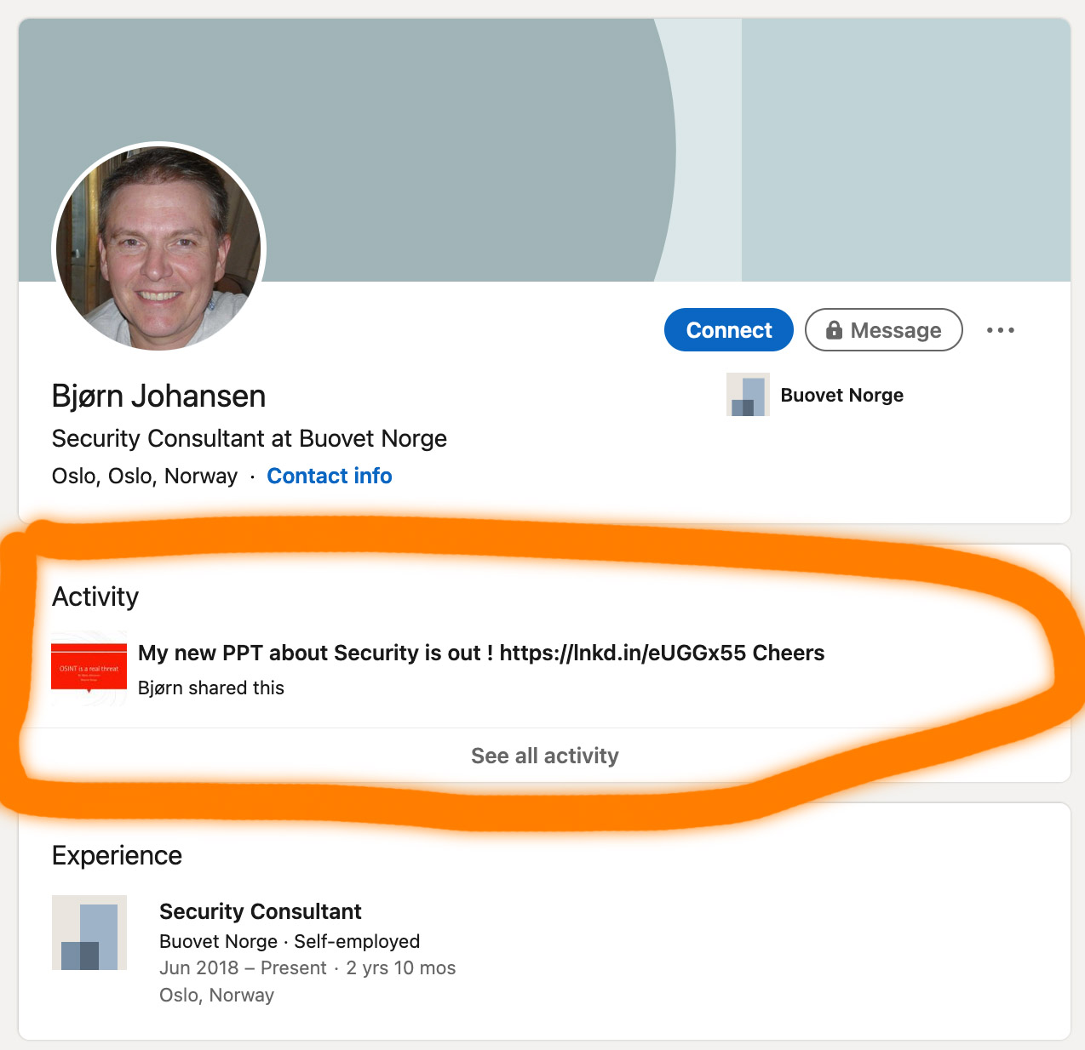Open the Security Consultant job title entry
Image resolution: width=1085 pixels, height=1050 pixels.
(x=260, y=911)
